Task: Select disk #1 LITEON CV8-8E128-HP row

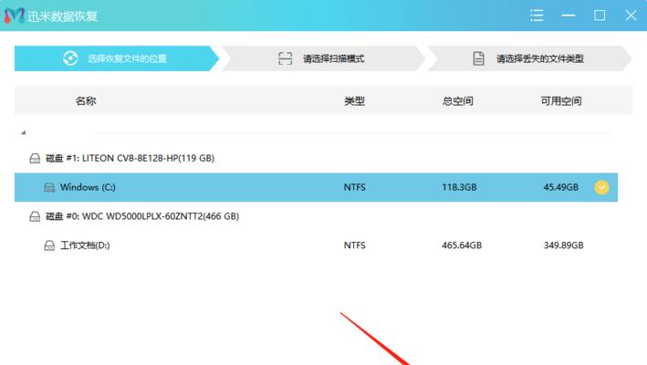Action: click(x=316, y=159)
